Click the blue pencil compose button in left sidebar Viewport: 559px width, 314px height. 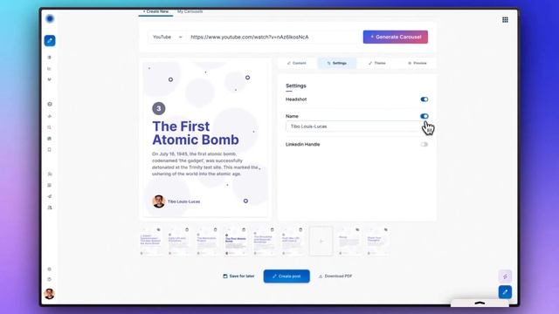pos(50,41)
